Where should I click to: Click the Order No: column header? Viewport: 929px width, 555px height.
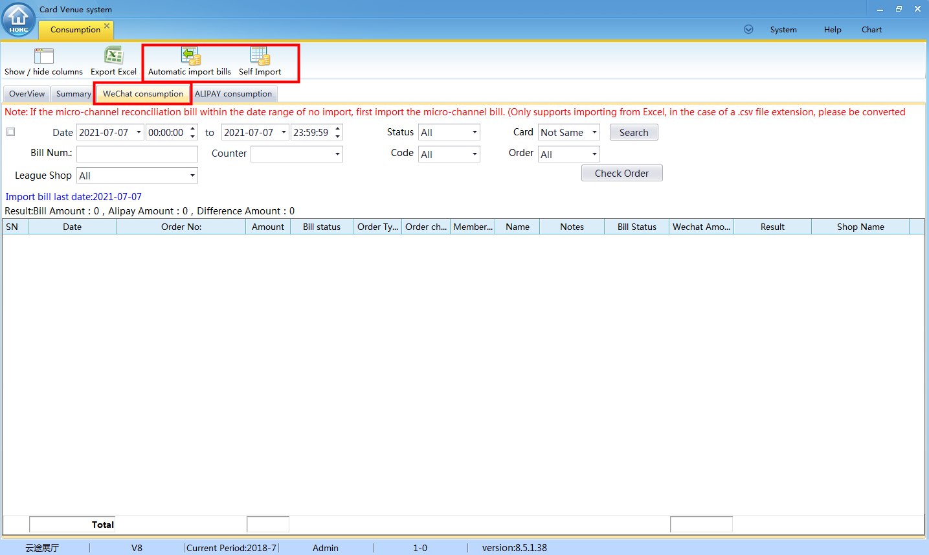181,227
